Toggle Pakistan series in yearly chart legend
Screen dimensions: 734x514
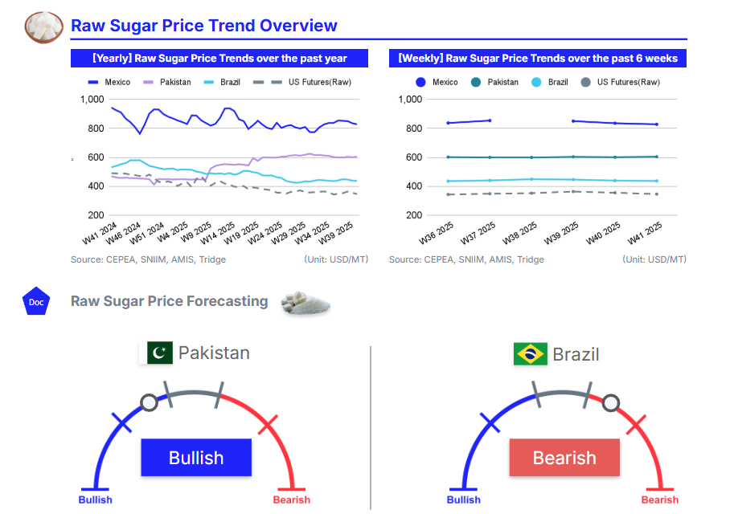tap(167, 82)
